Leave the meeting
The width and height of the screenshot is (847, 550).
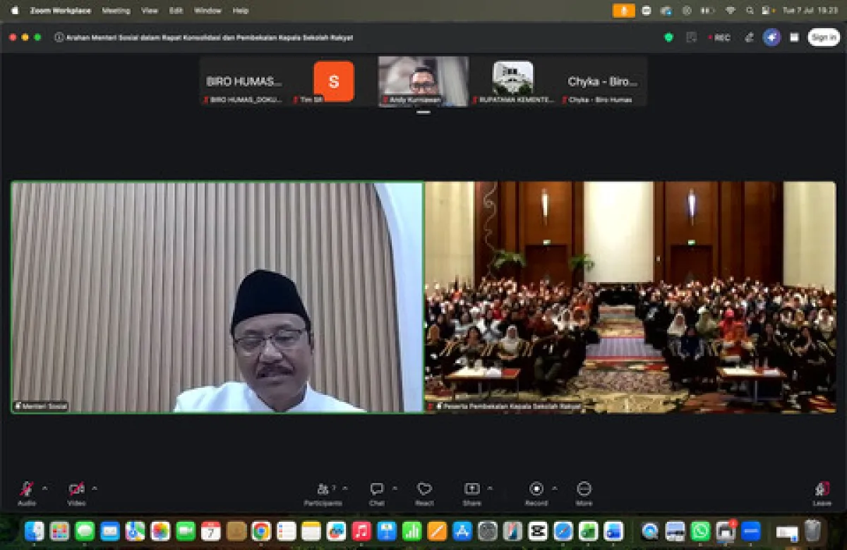coord(822,493)
